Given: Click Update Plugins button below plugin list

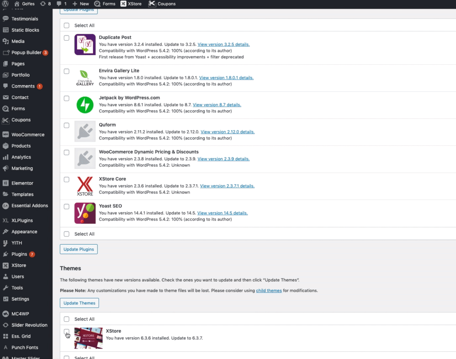Looking at the screenshot, I should tap(78, 249).
